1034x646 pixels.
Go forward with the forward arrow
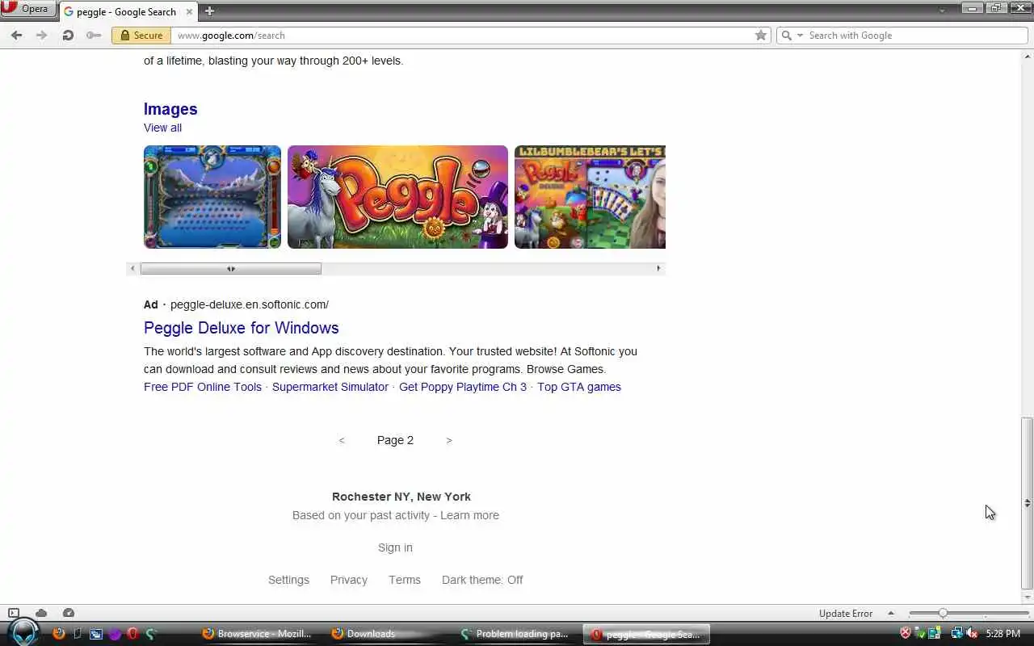click(41, 35)
